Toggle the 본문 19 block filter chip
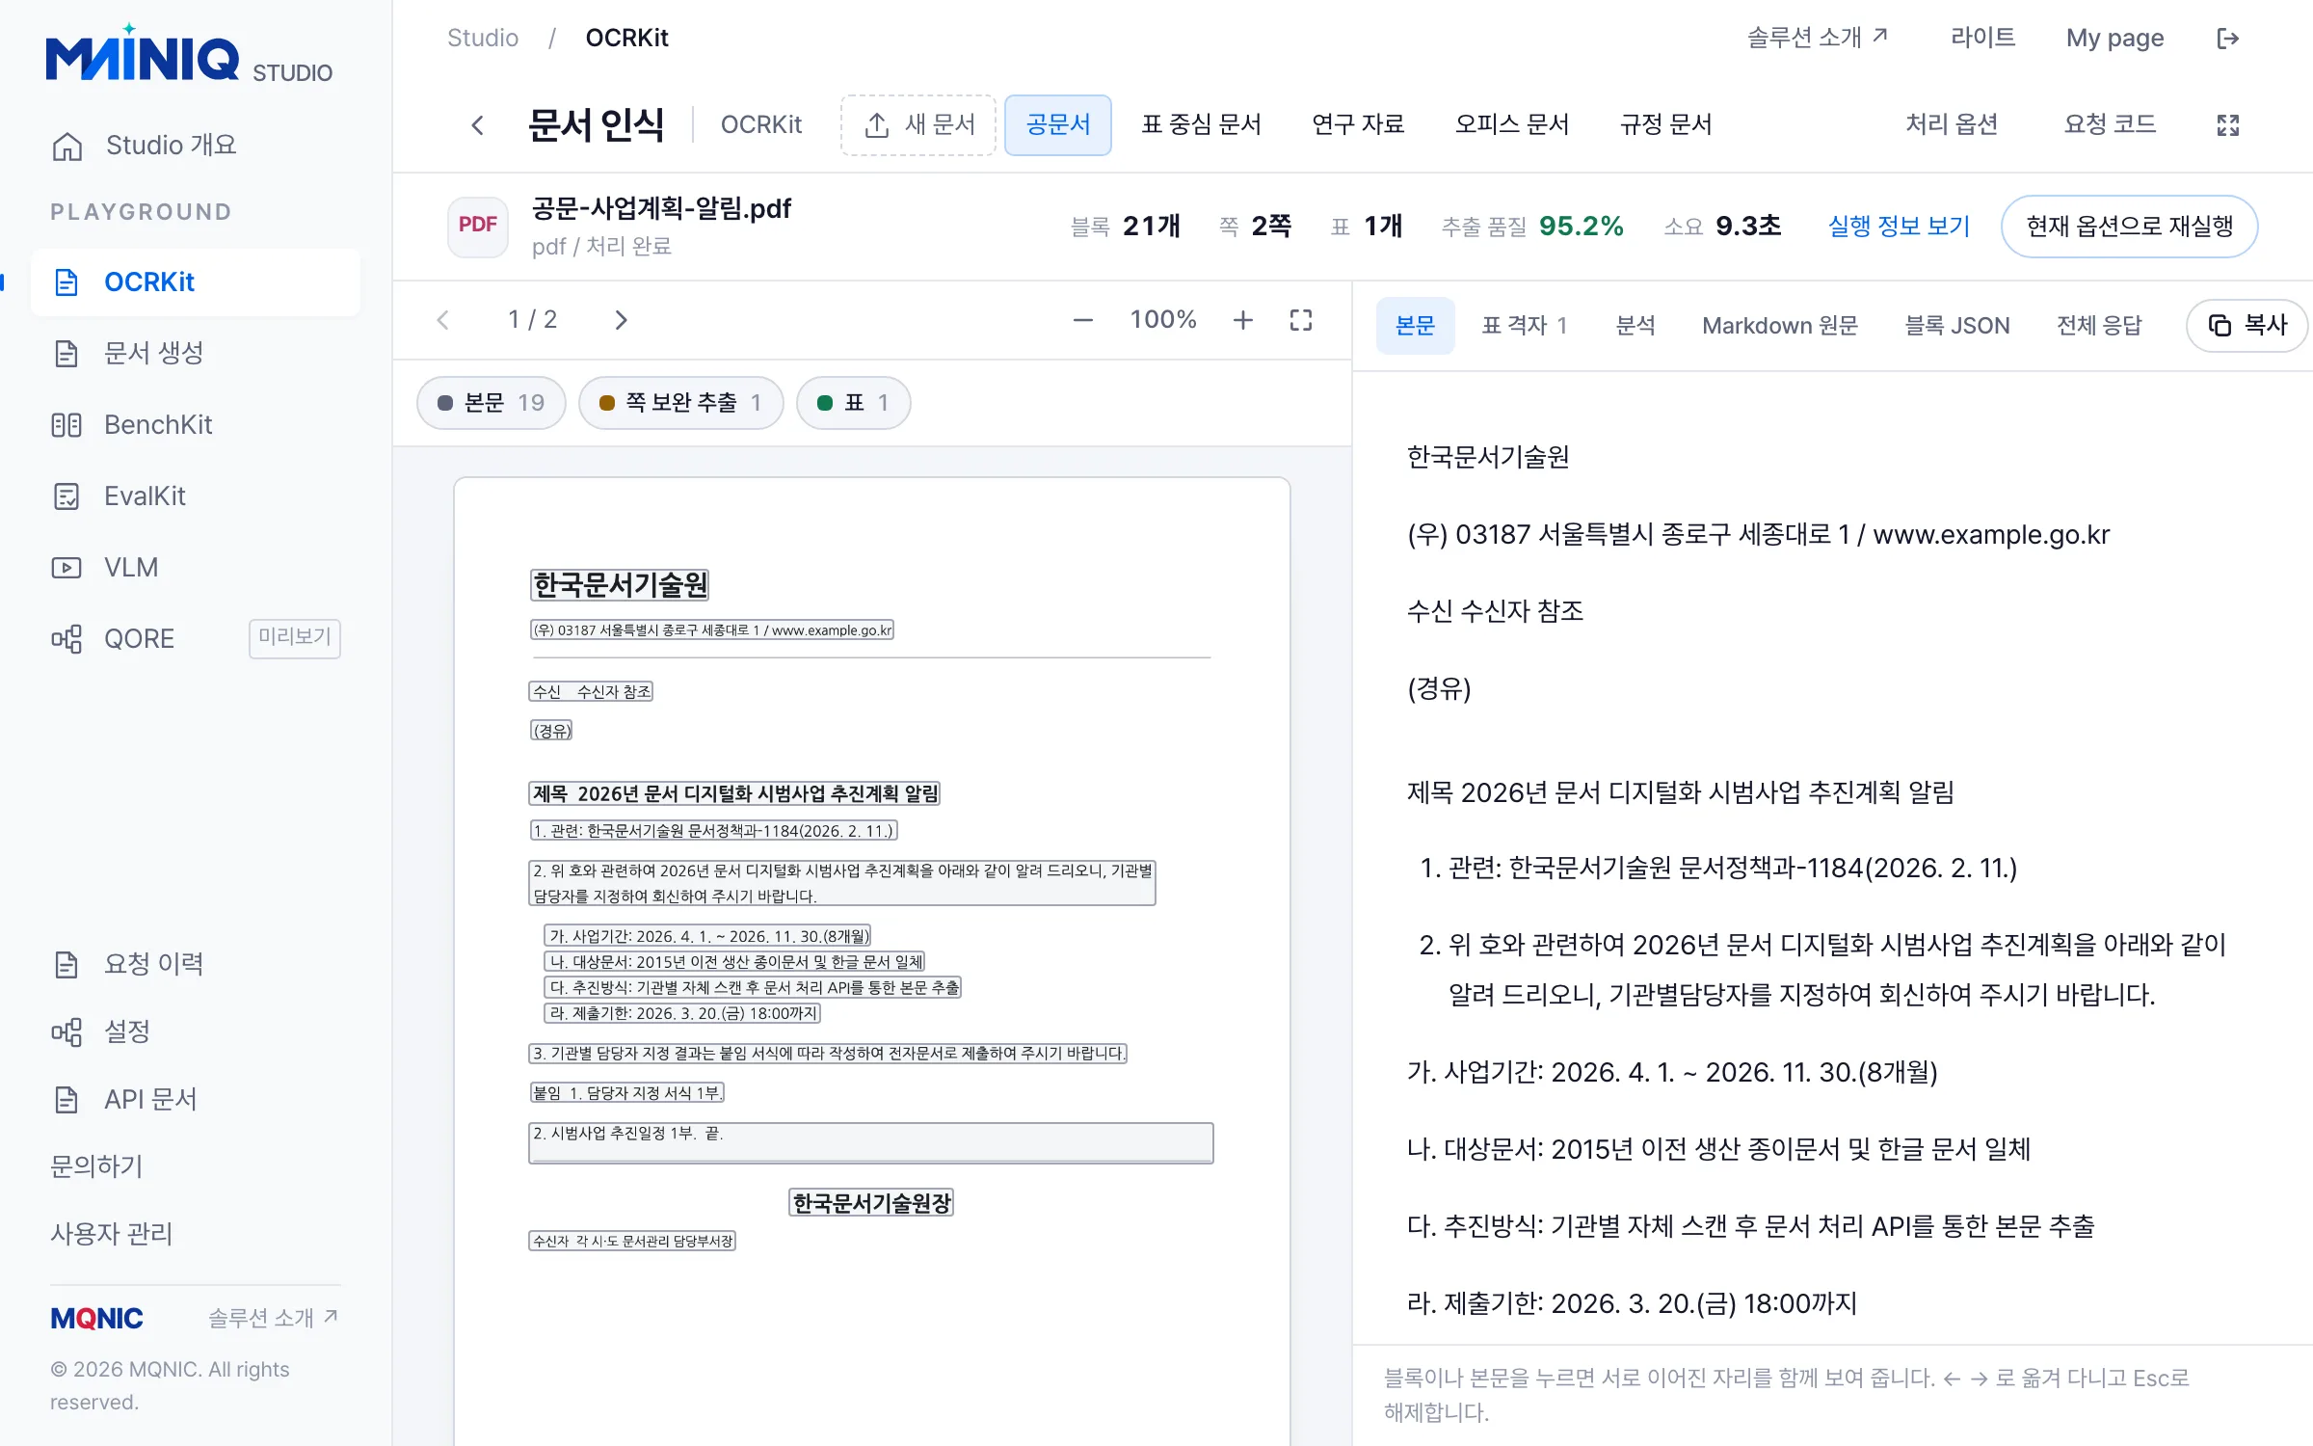Screen dimensions: 2313x1446 491,403
